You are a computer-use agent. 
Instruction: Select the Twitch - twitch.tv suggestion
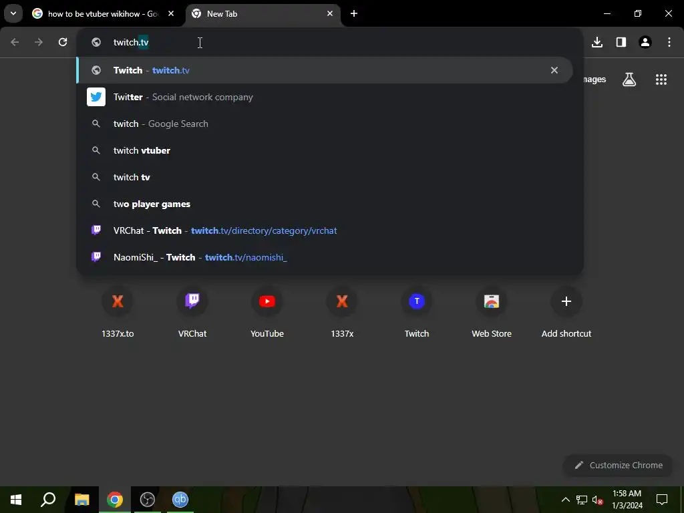(325, 70)
